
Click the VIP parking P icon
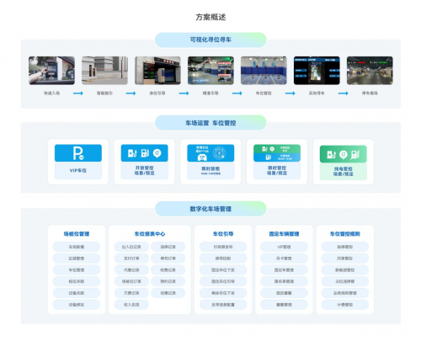78,153
